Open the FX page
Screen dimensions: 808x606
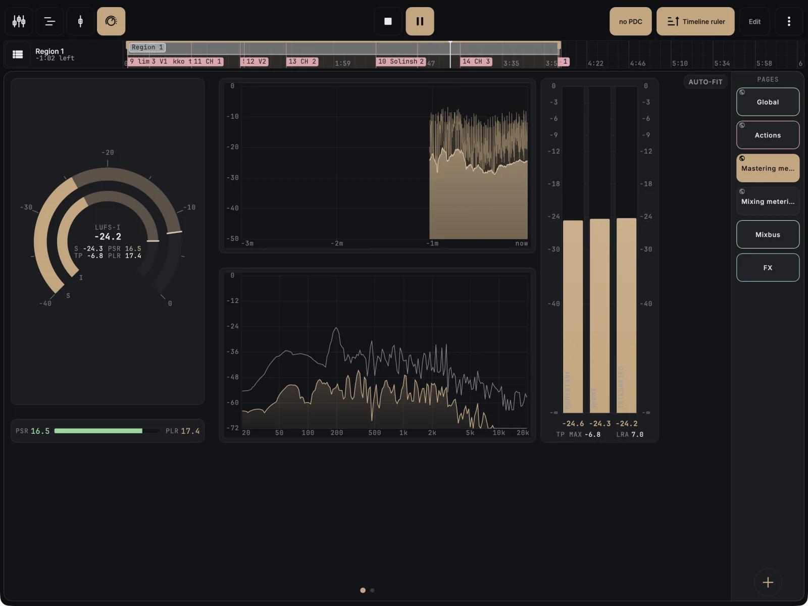pos(768,268)
